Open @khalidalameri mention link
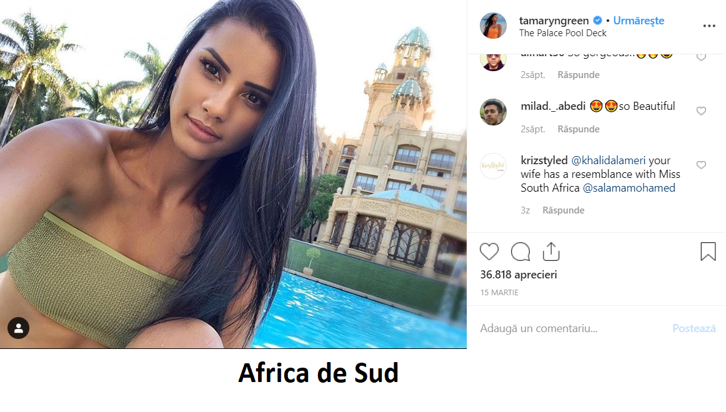 coord(608,160)
